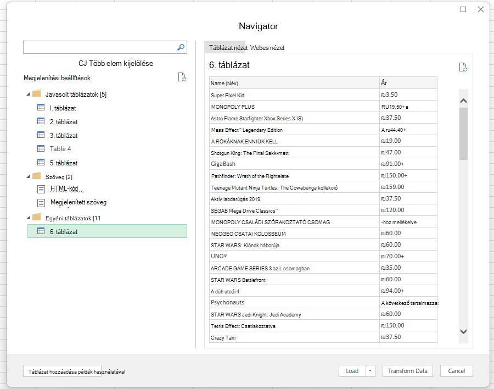Viewport: 494px width, 389px height.
Task: Click the preview vertical scrollbar thumb
Action: 463,134
